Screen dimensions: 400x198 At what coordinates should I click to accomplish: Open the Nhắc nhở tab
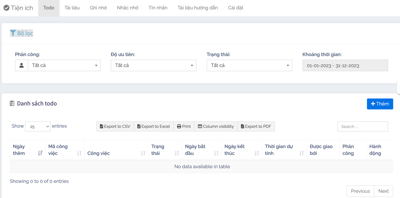click(127, 8)
